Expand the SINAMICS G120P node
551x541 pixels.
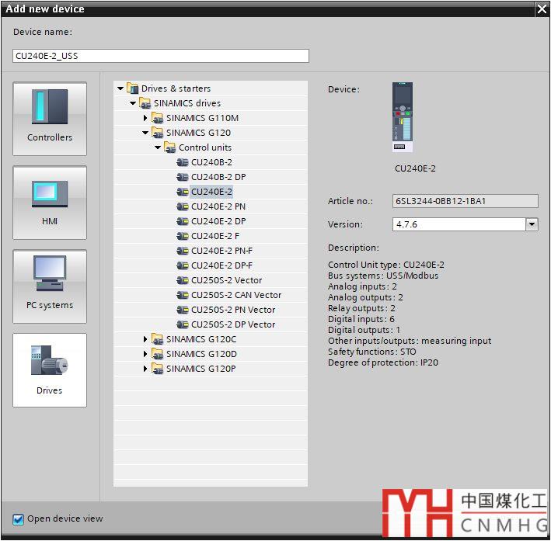pos(145,369)
